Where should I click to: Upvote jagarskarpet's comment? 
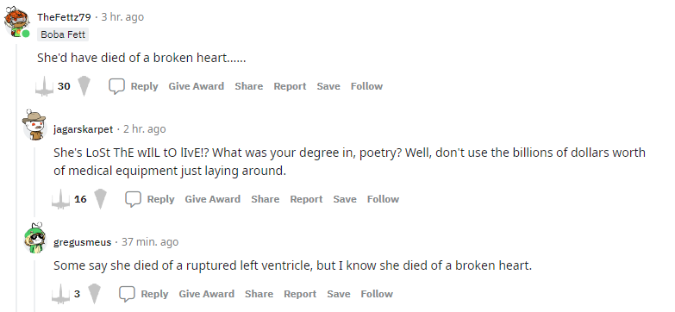tap(60, 199)
